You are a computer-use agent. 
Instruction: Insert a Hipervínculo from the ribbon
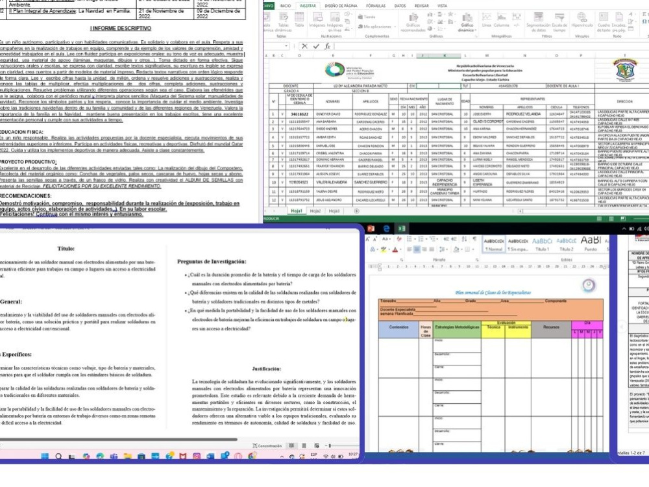click(582, 20)
